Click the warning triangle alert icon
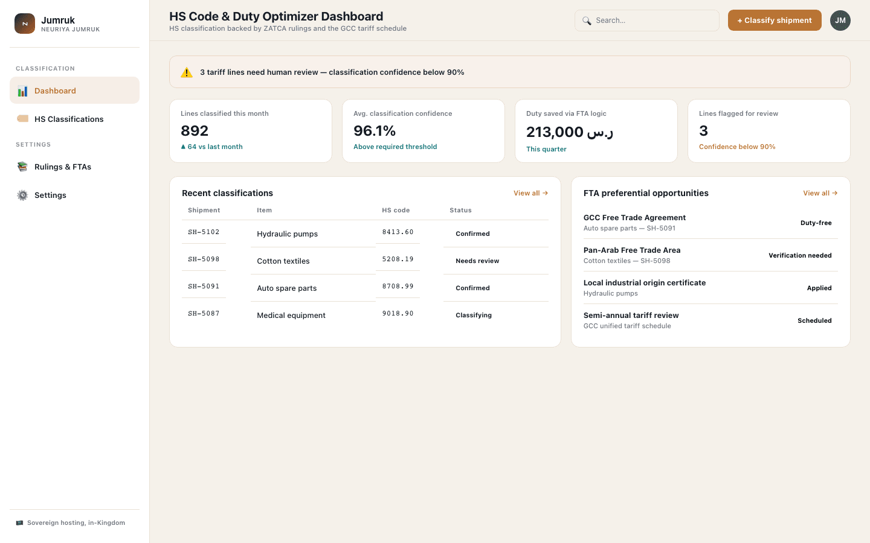 (187, 72)
